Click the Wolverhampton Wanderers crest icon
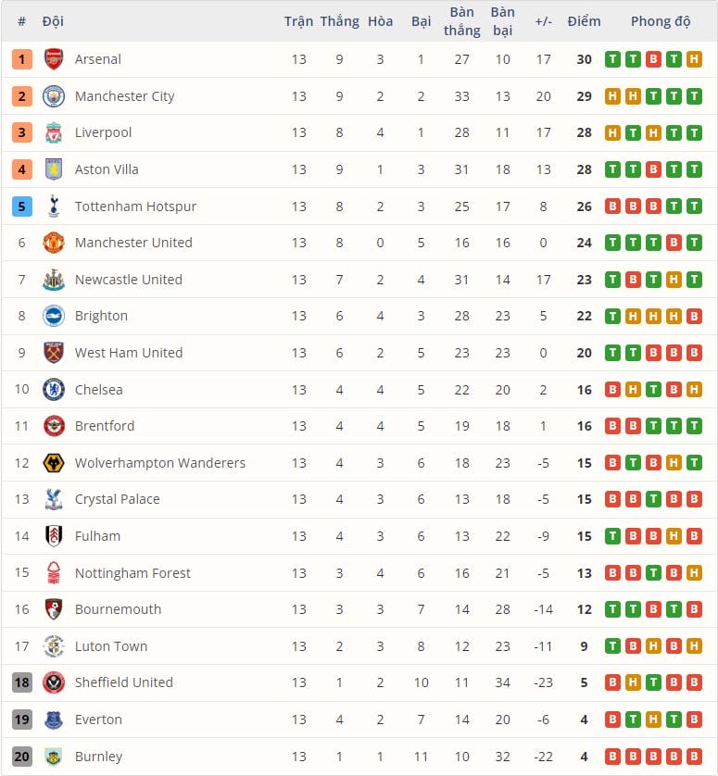The width and height of the screenshot is (718, 776). pyautogui.click(x=54, y=463)
